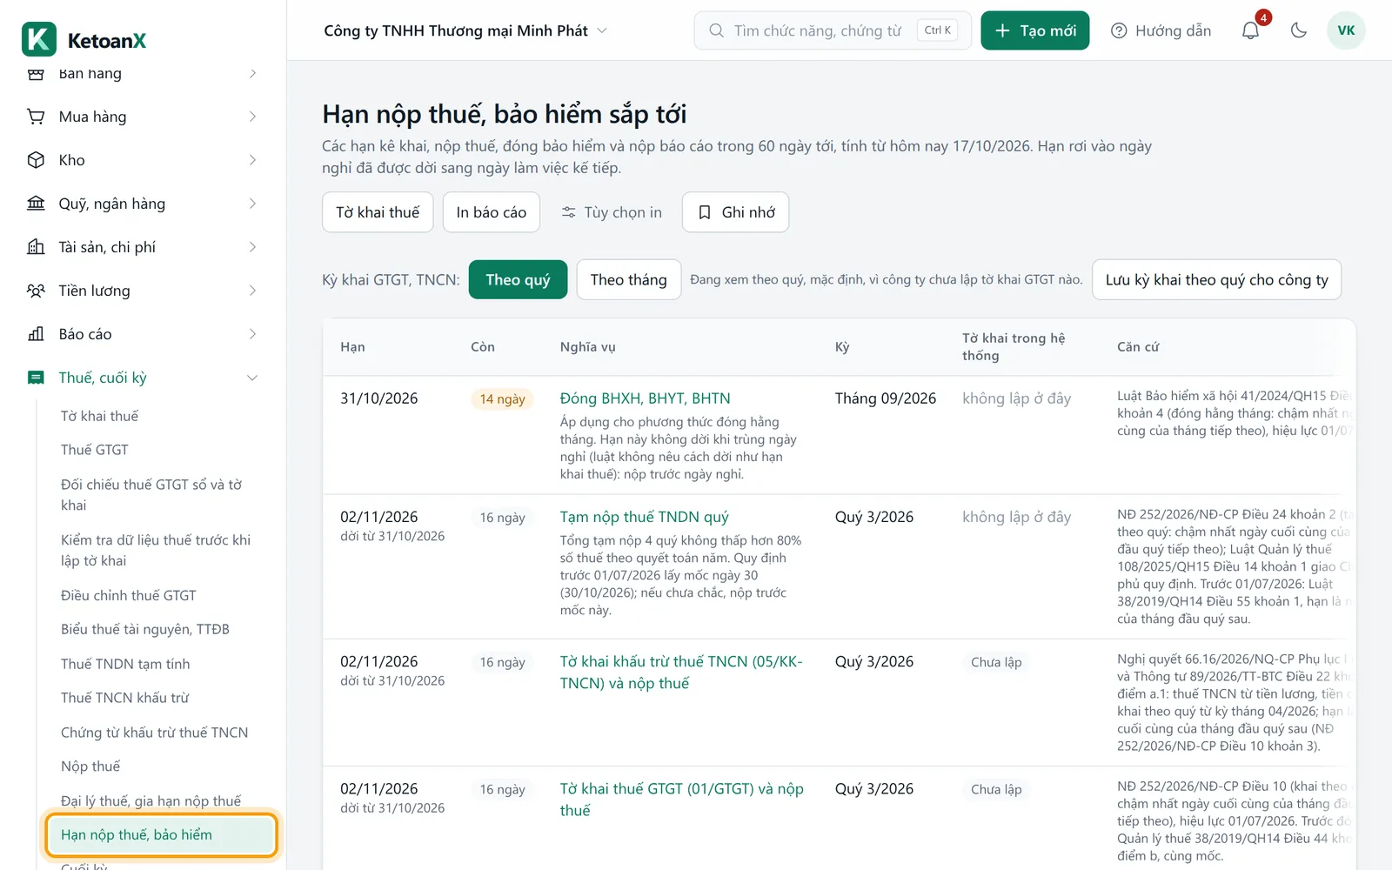The height and width of the screenshot is (870, 1392).
Task: Open the notifications bell
Action: (x=1250, y=30)
